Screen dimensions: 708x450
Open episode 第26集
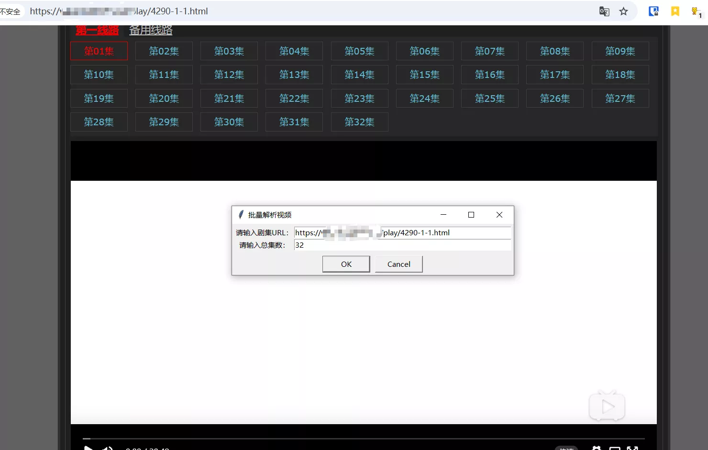point(555,99)
